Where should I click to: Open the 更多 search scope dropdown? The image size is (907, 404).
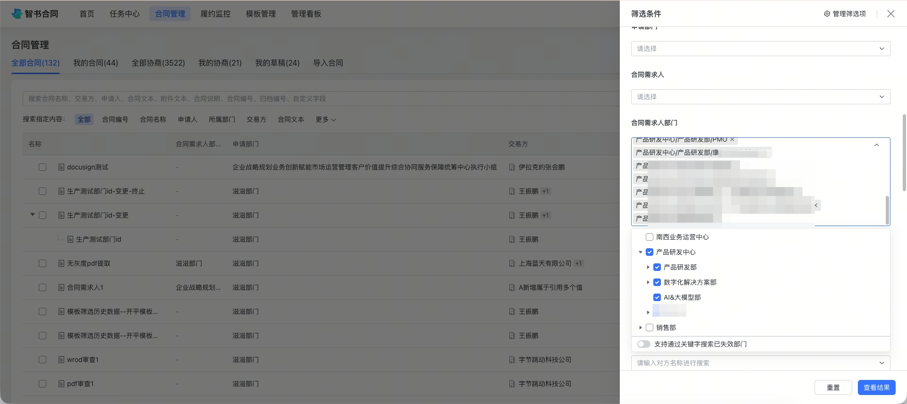[x=326, y=119]
